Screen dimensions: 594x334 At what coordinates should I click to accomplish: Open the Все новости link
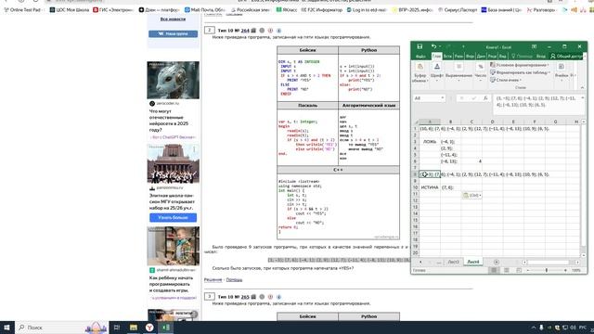(x=173, y=19)
